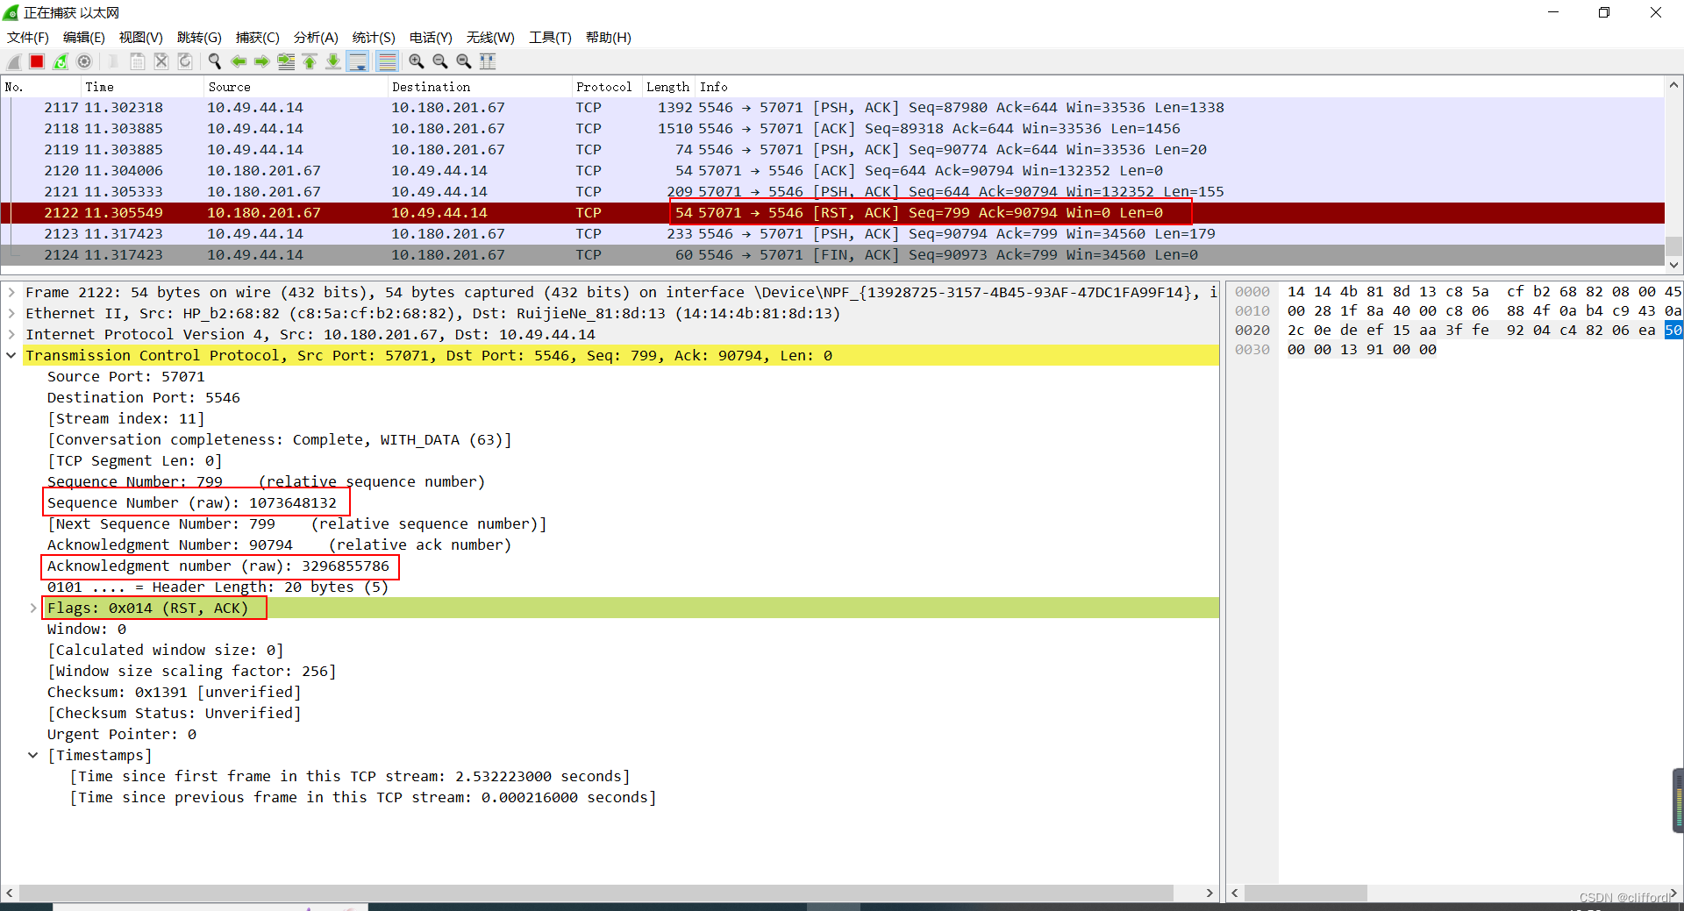Stop the running capture with red square

(x=37, y=61)
